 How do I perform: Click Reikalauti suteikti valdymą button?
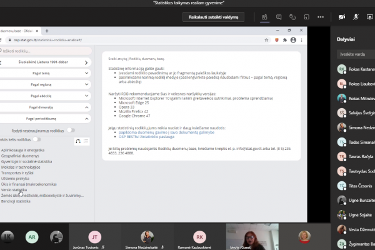tap(213, 17)
